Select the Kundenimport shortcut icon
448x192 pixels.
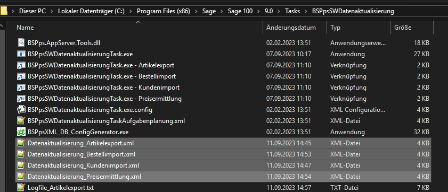tap(21, 88)
